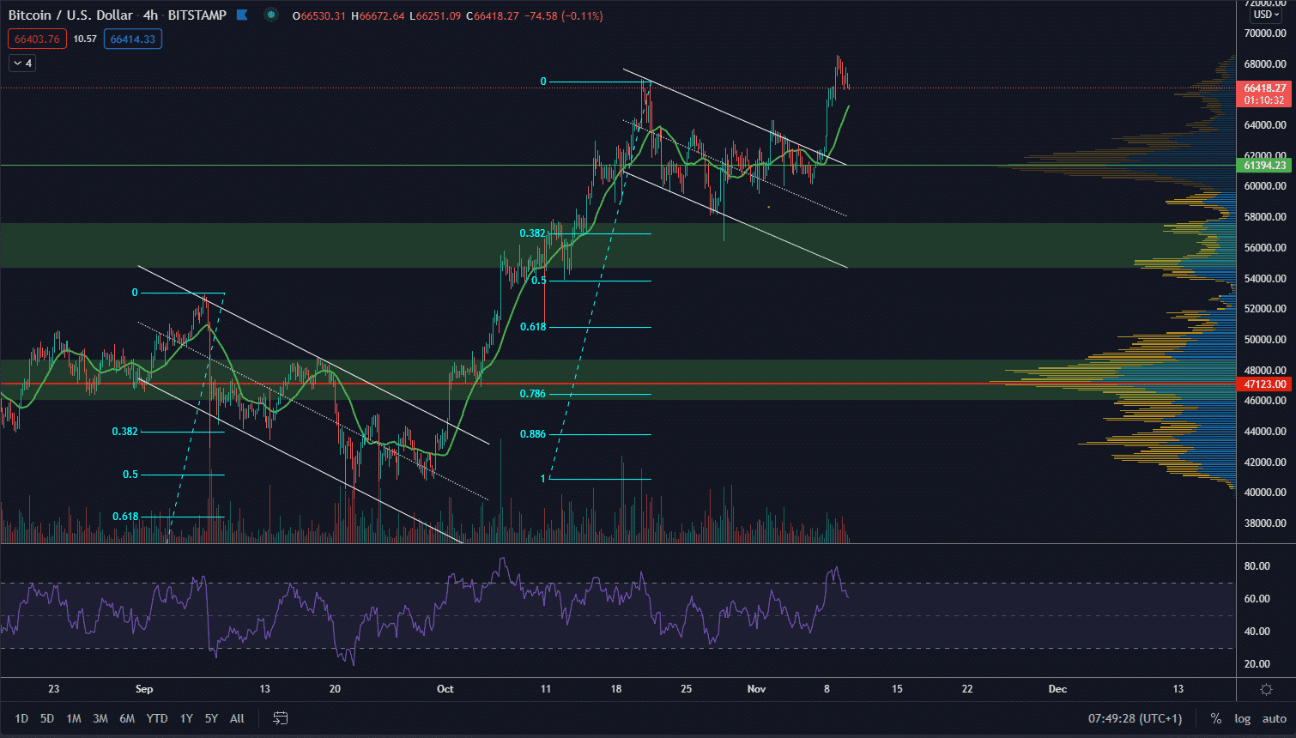Select the YTD time range
The width and height of the screenshot is (1296, 738).
[x=157, y=718]
